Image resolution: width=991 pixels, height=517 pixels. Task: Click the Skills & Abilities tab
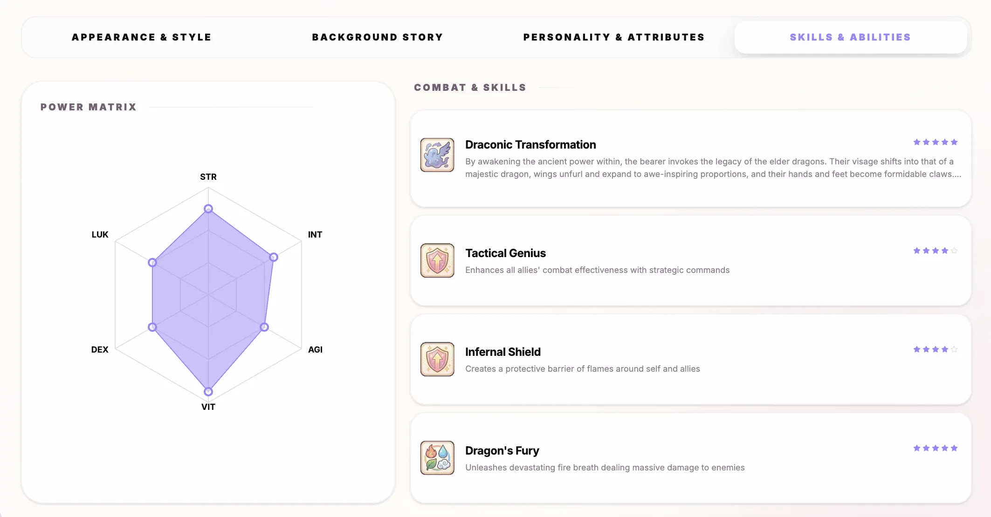[850, 37]
